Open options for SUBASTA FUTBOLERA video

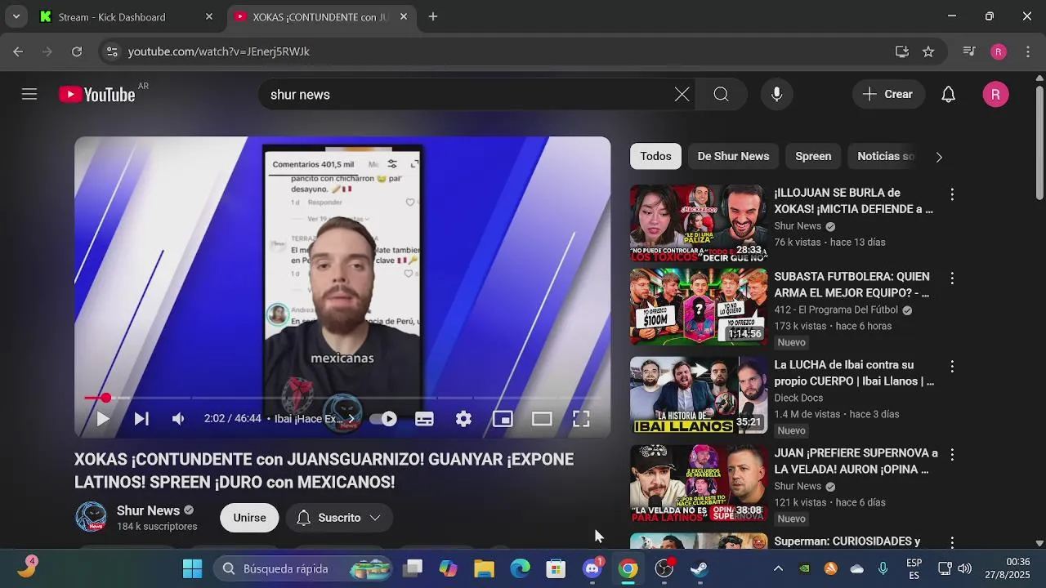[x=952, y=278]
